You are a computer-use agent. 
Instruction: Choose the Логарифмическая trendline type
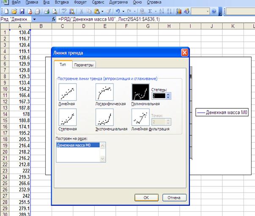[x=104, y=92]
